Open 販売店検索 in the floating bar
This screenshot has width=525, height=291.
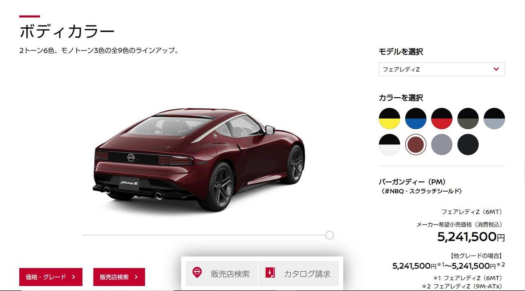click(x=221, y=274)
